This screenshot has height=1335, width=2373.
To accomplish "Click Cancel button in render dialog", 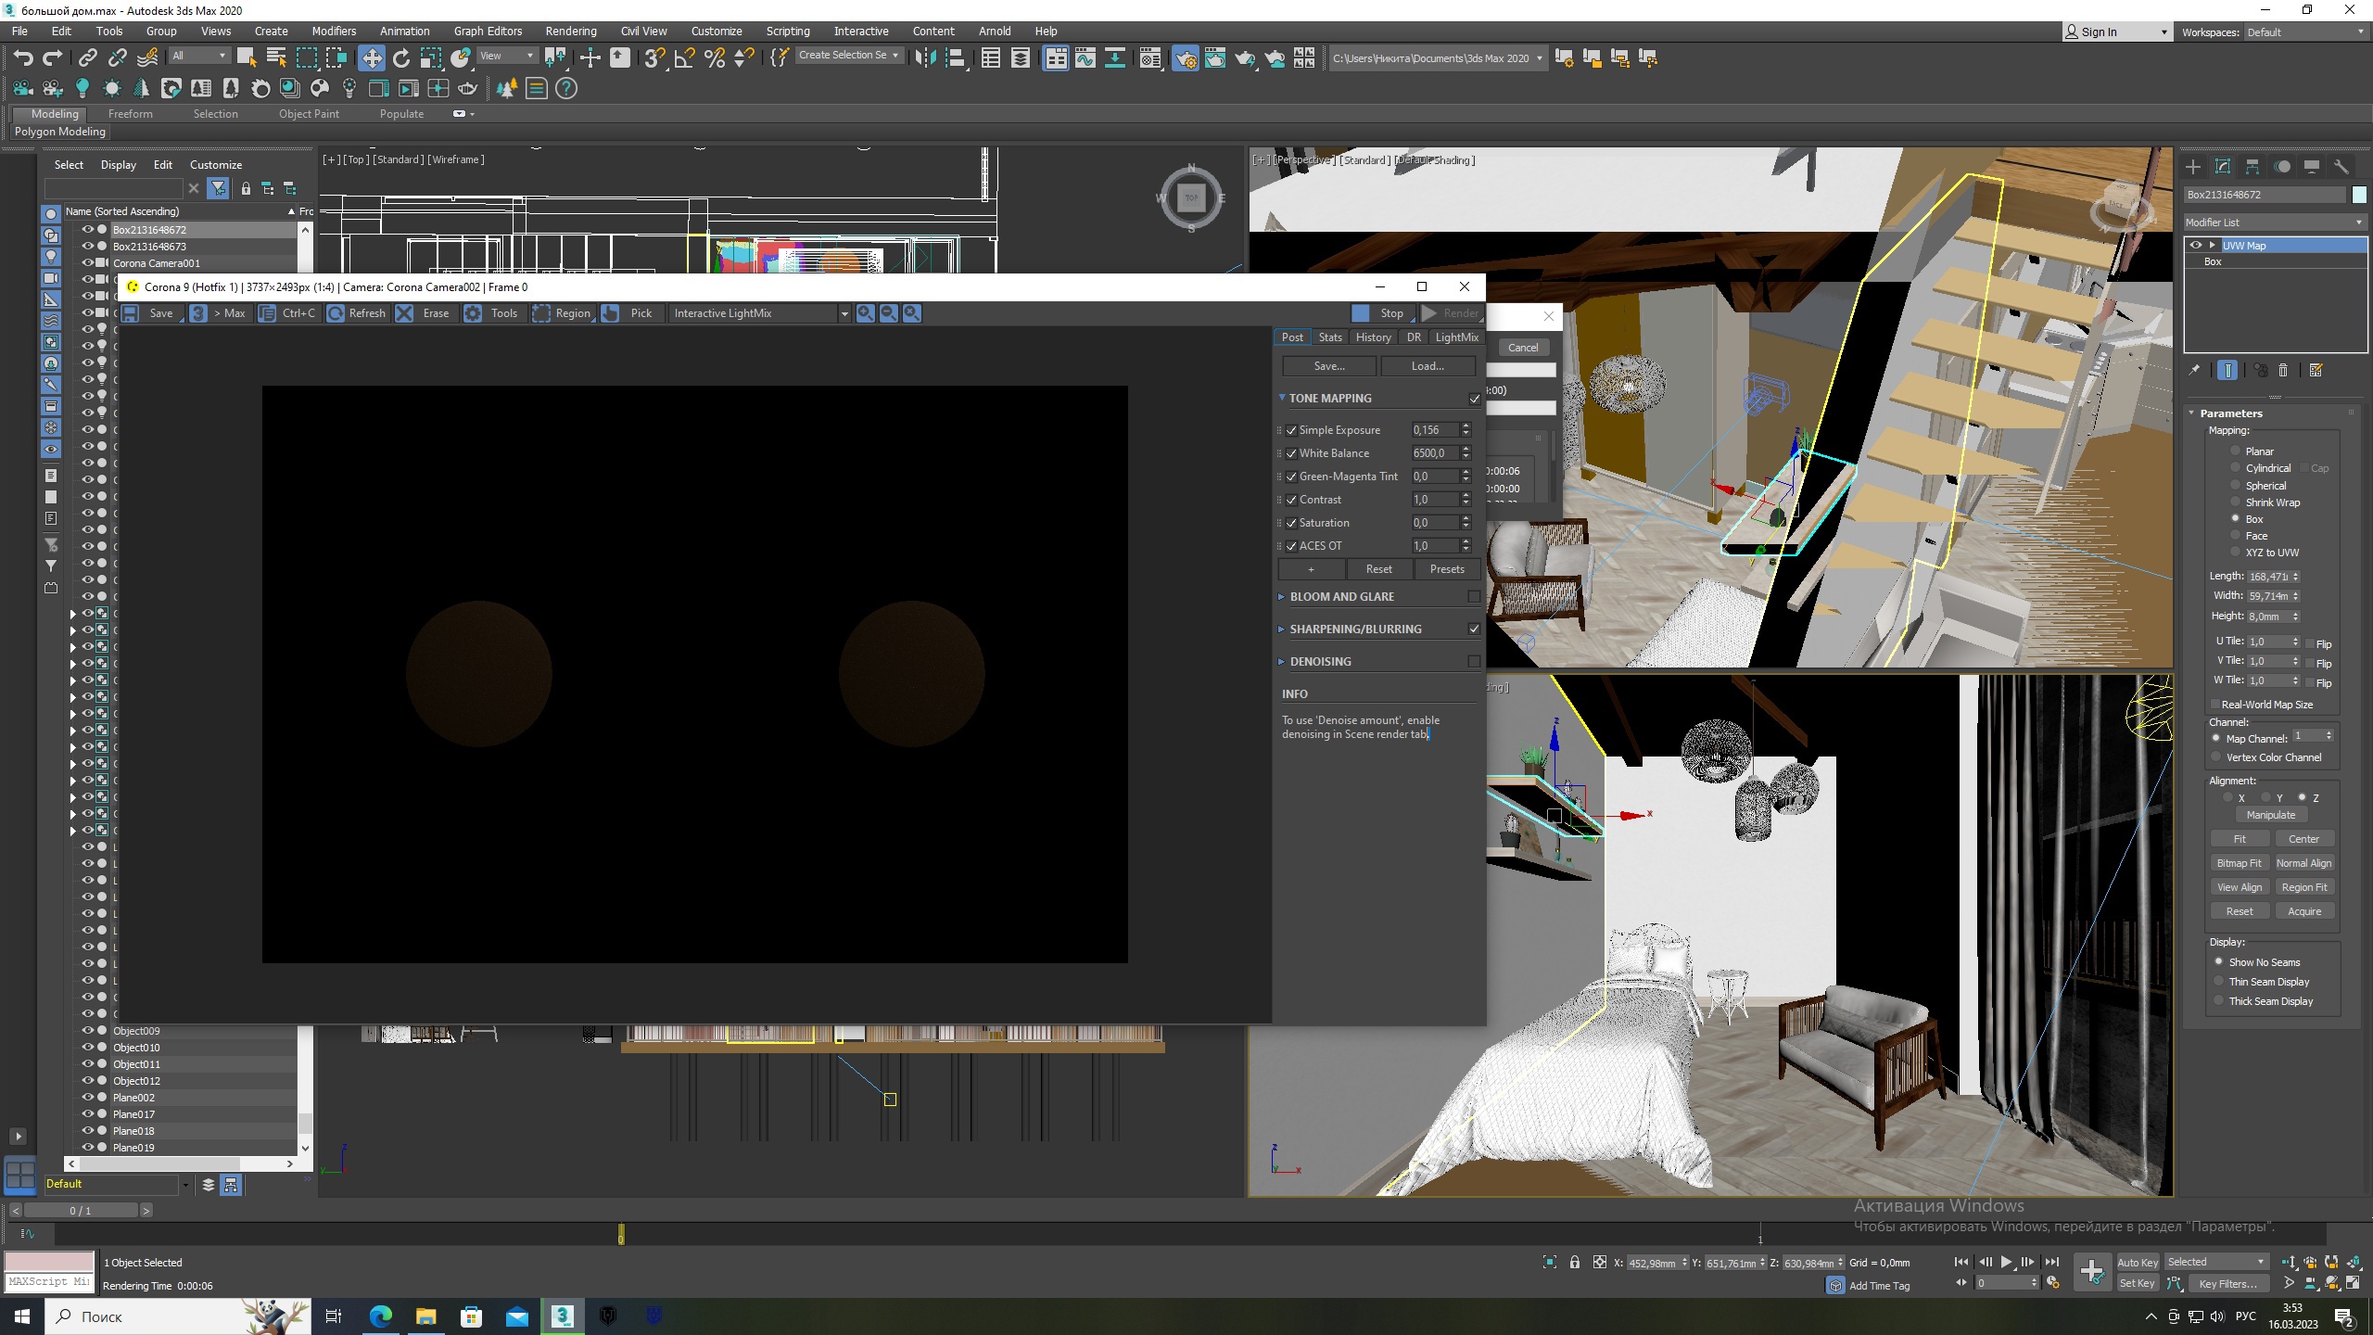I will pos(1523,348).
